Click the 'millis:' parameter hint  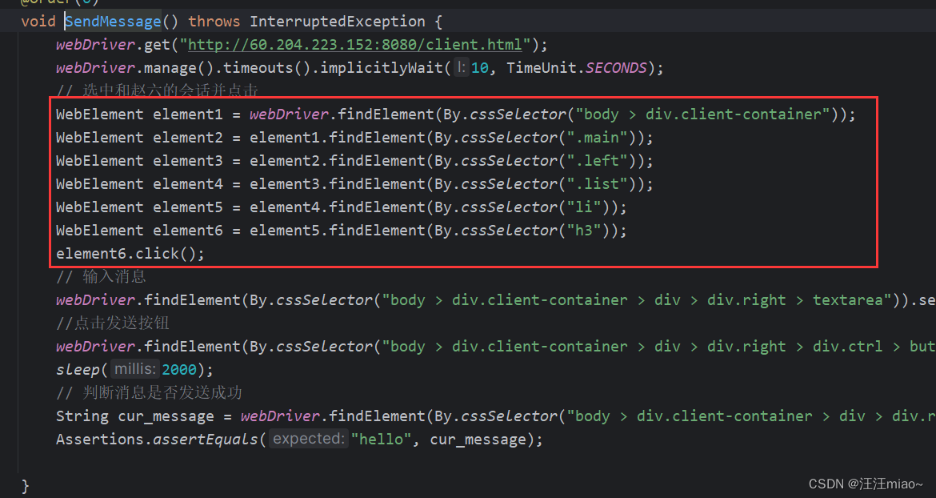click(x=135, y=370)
